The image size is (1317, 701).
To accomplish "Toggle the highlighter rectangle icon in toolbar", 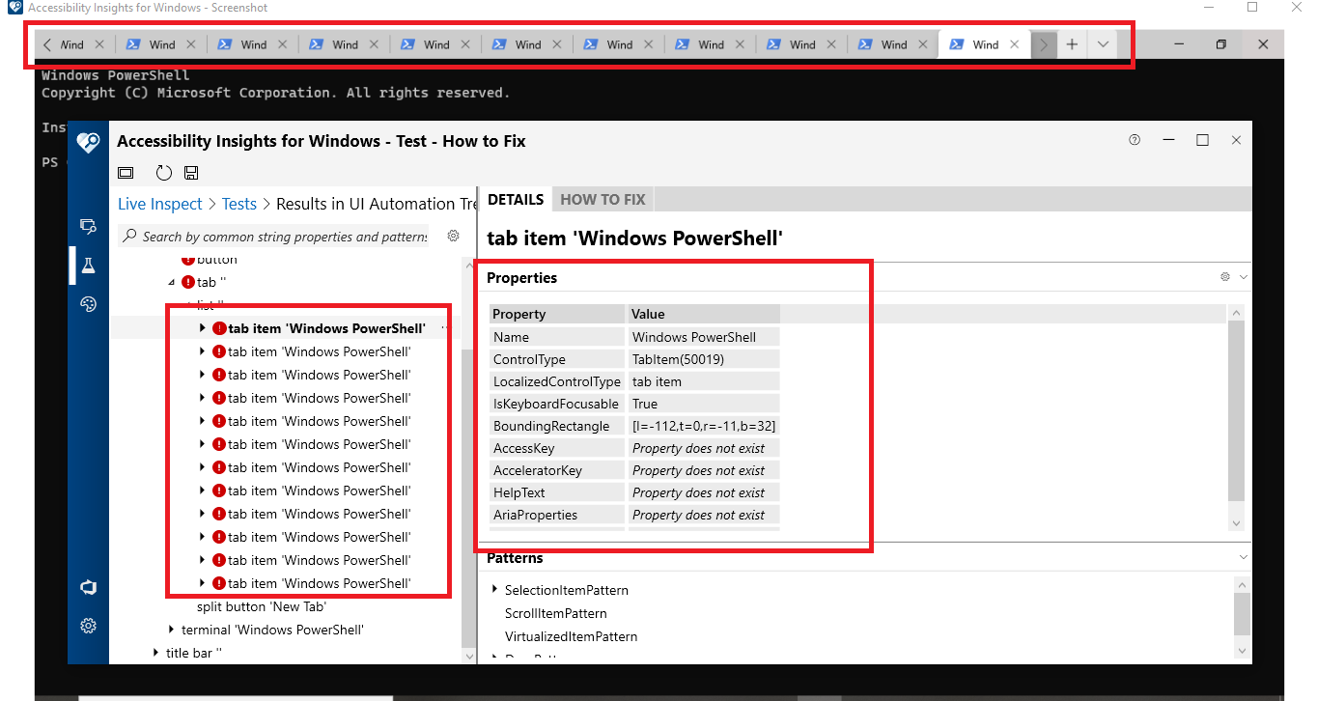I will click(x=126, y=172).
